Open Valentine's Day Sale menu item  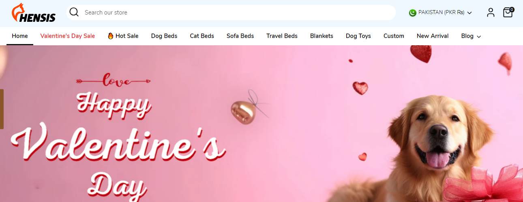pyautogui.click(x=68, y=36)
